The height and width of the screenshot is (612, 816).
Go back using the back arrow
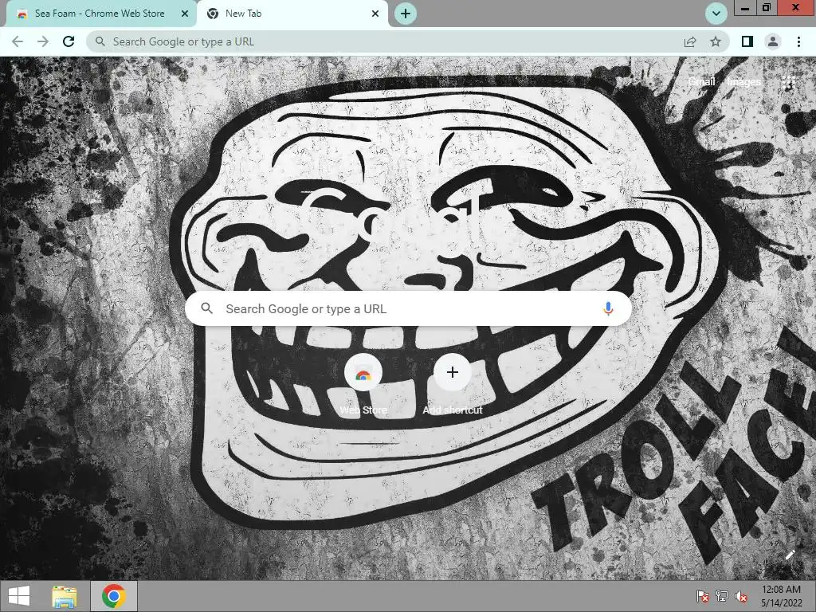18,41
